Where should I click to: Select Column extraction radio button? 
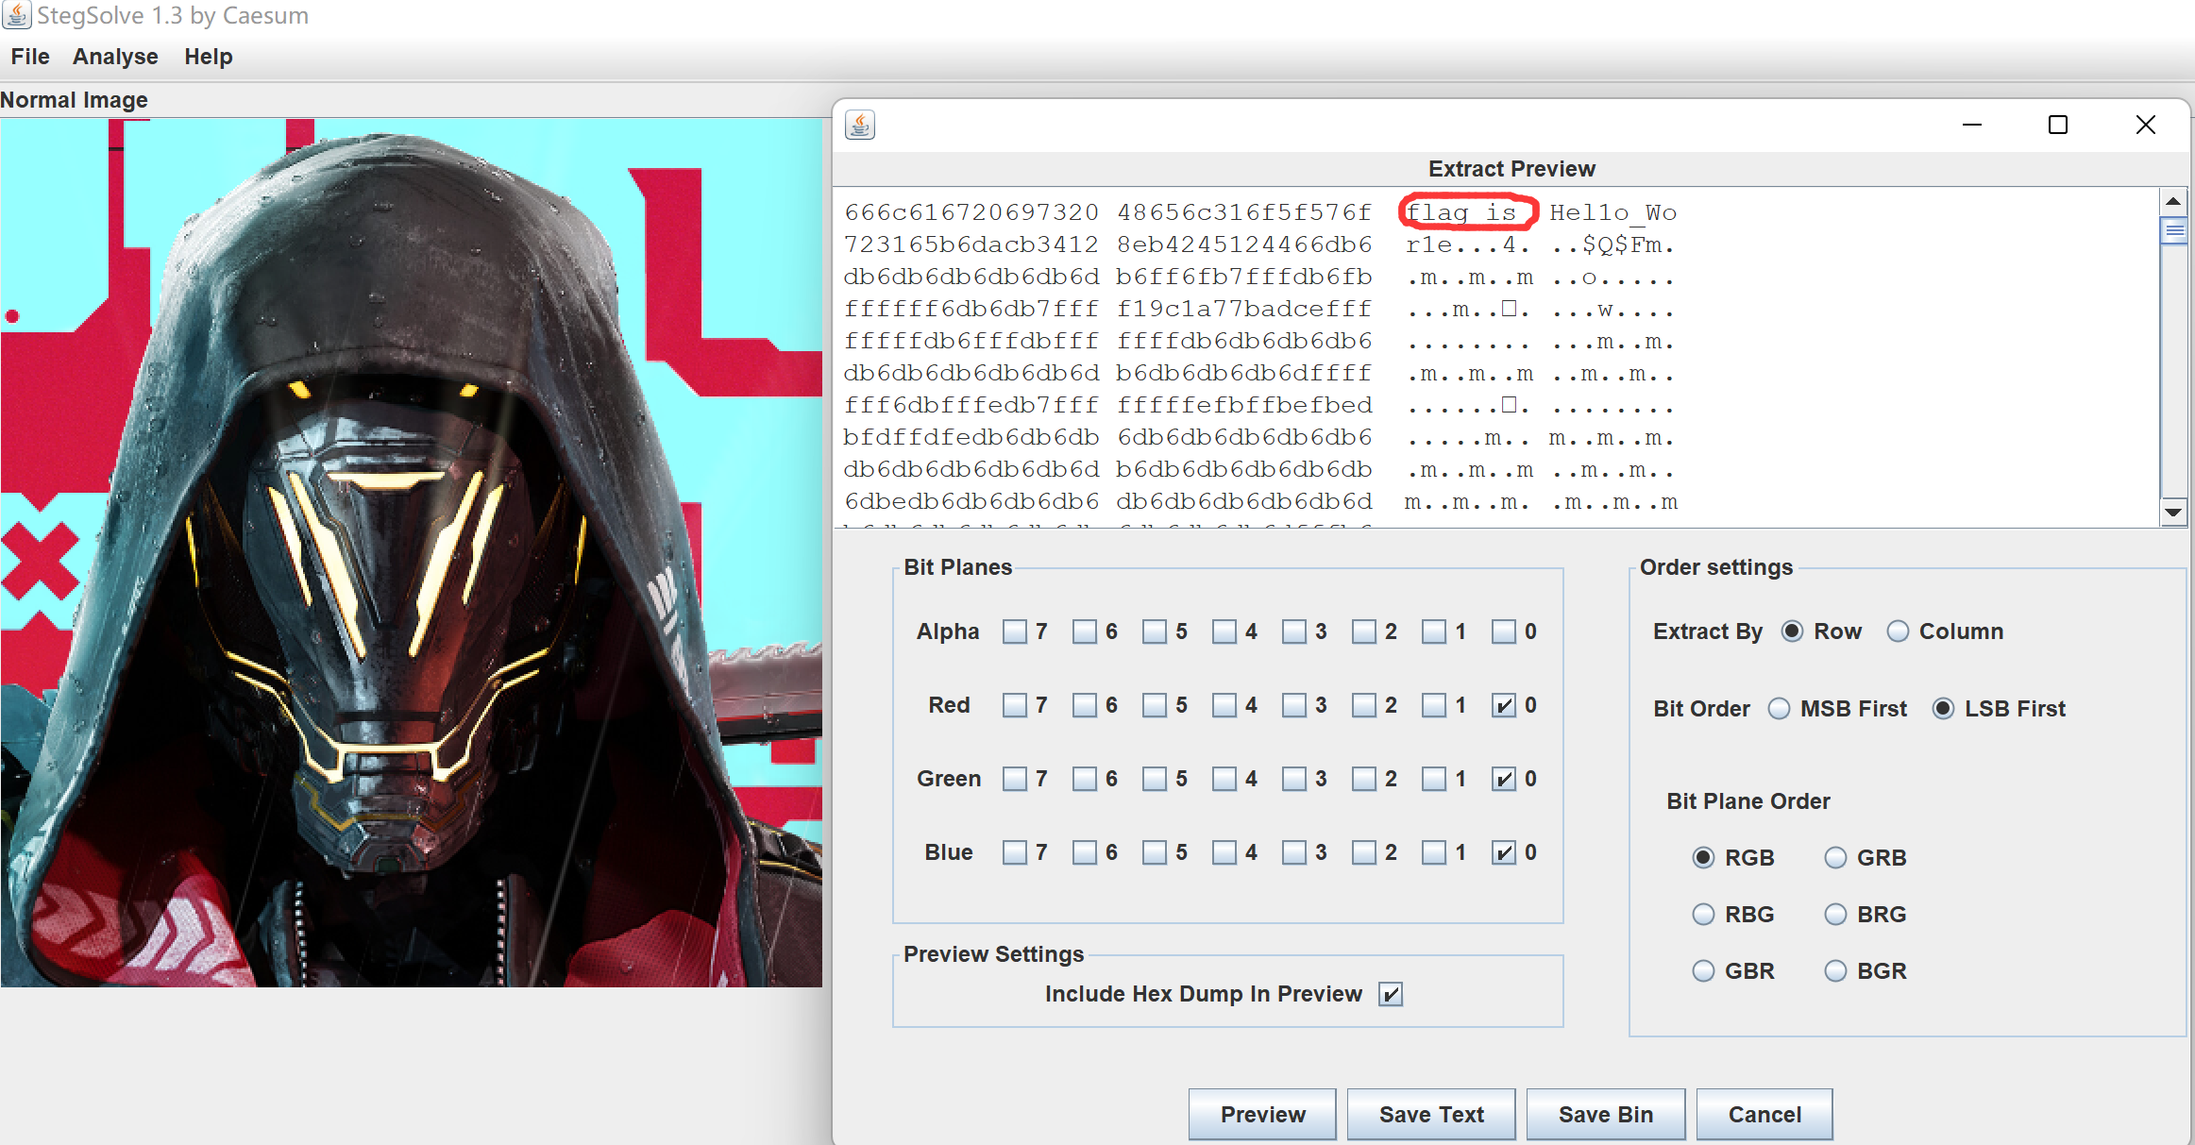[x=1898, y=631]
